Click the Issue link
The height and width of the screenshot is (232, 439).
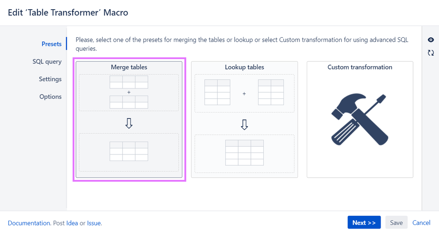pyautogui.click(x=94, y=223)
